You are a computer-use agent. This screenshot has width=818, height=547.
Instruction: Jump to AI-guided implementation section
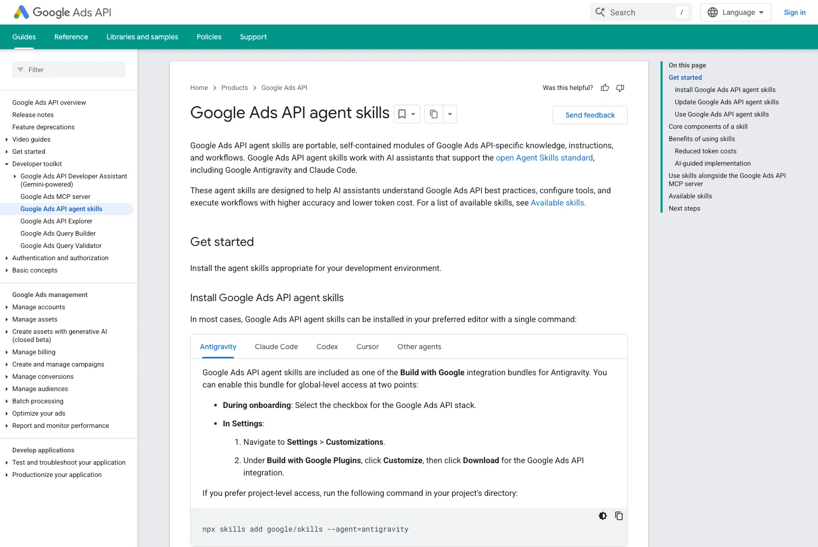coord(713,164)
